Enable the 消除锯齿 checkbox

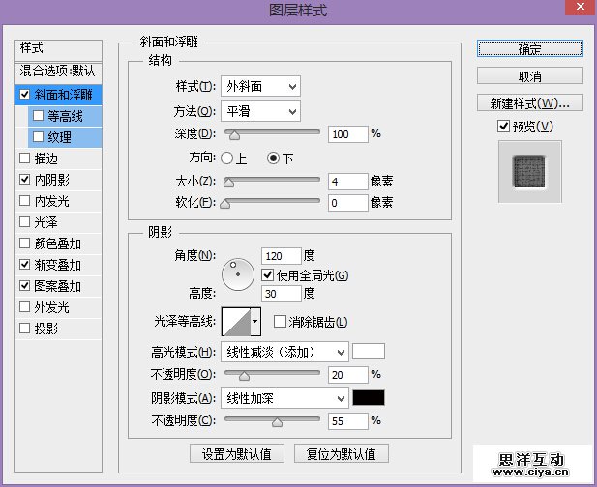point(280,322)
